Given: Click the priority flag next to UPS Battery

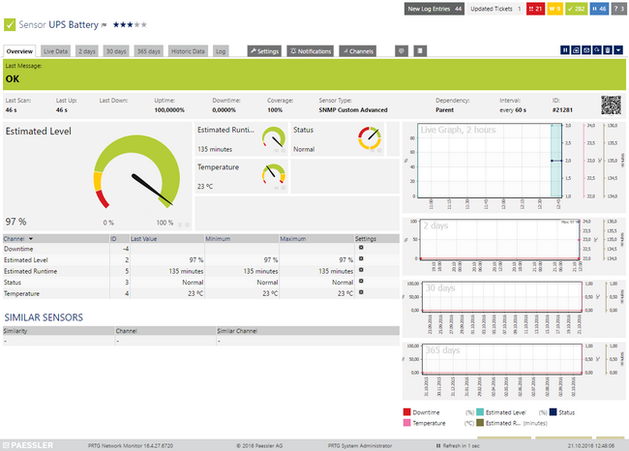Looking at the screenshot, I should coord(104,25).
